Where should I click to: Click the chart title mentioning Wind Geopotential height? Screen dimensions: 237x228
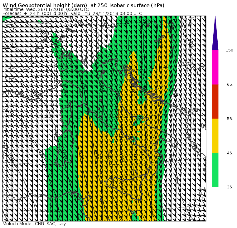pos(84,5)
